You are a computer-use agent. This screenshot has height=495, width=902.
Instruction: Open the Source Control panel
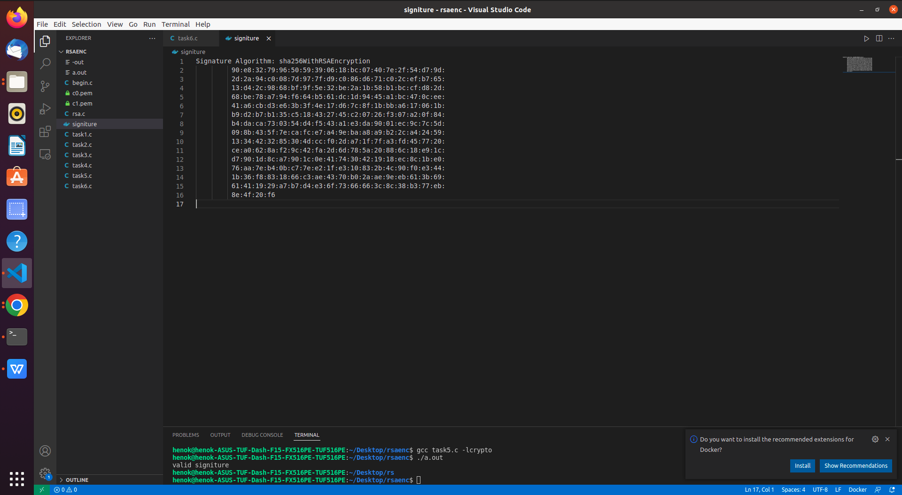[x=45, y=86]
